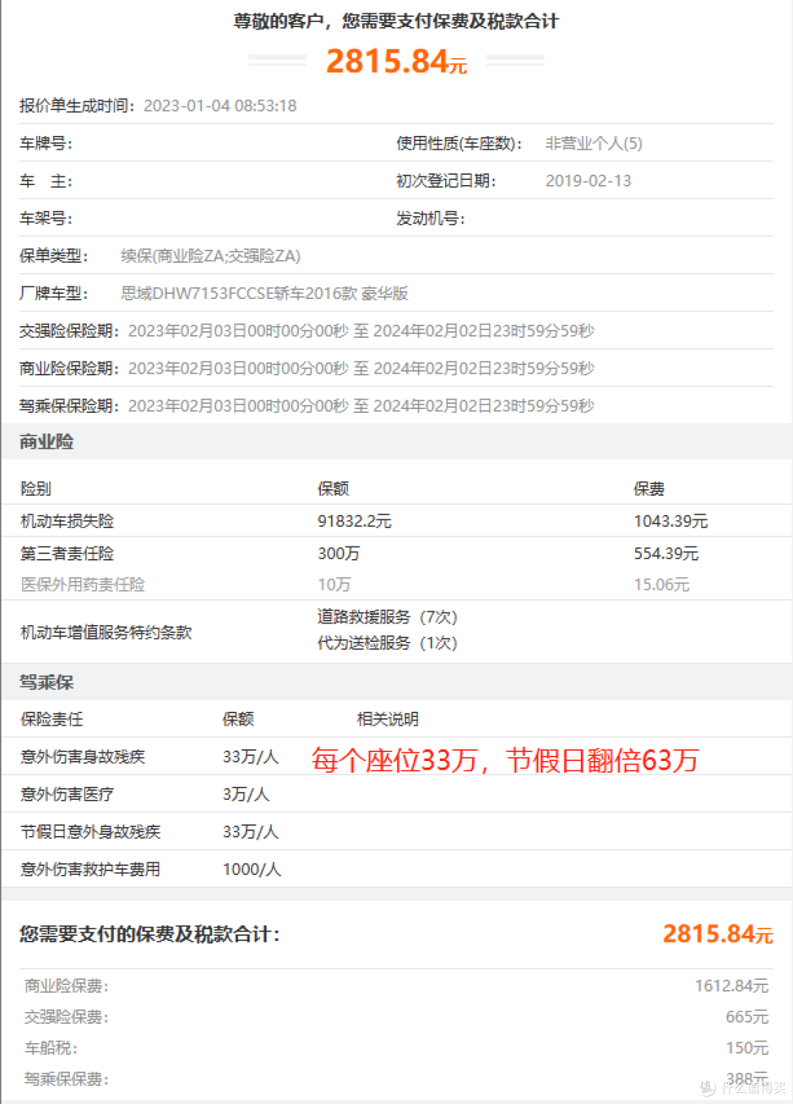Click 代为送检服务（1次）service entry

[x=384, y=643]
